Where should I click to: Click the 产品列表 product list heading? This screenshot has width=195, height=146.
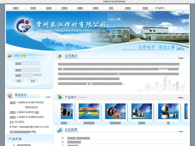pyautogui.click(x=15, y=139)
